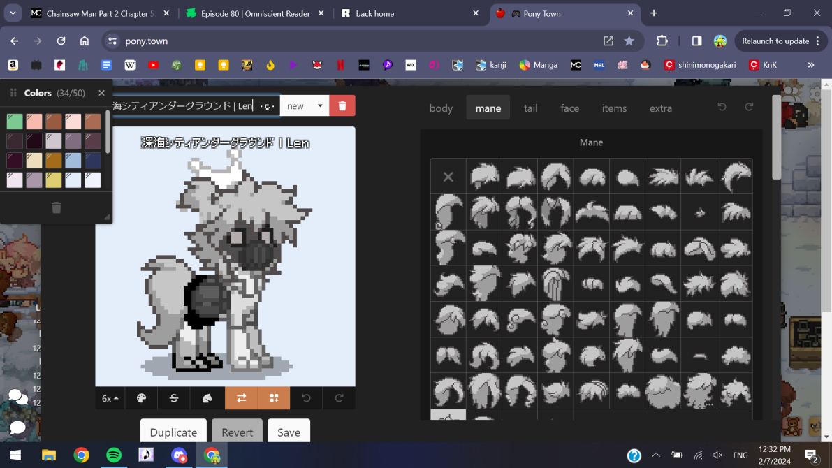Open the items tab
The height and width of the screenshot is (468, 832).
[x=614, y=108]
